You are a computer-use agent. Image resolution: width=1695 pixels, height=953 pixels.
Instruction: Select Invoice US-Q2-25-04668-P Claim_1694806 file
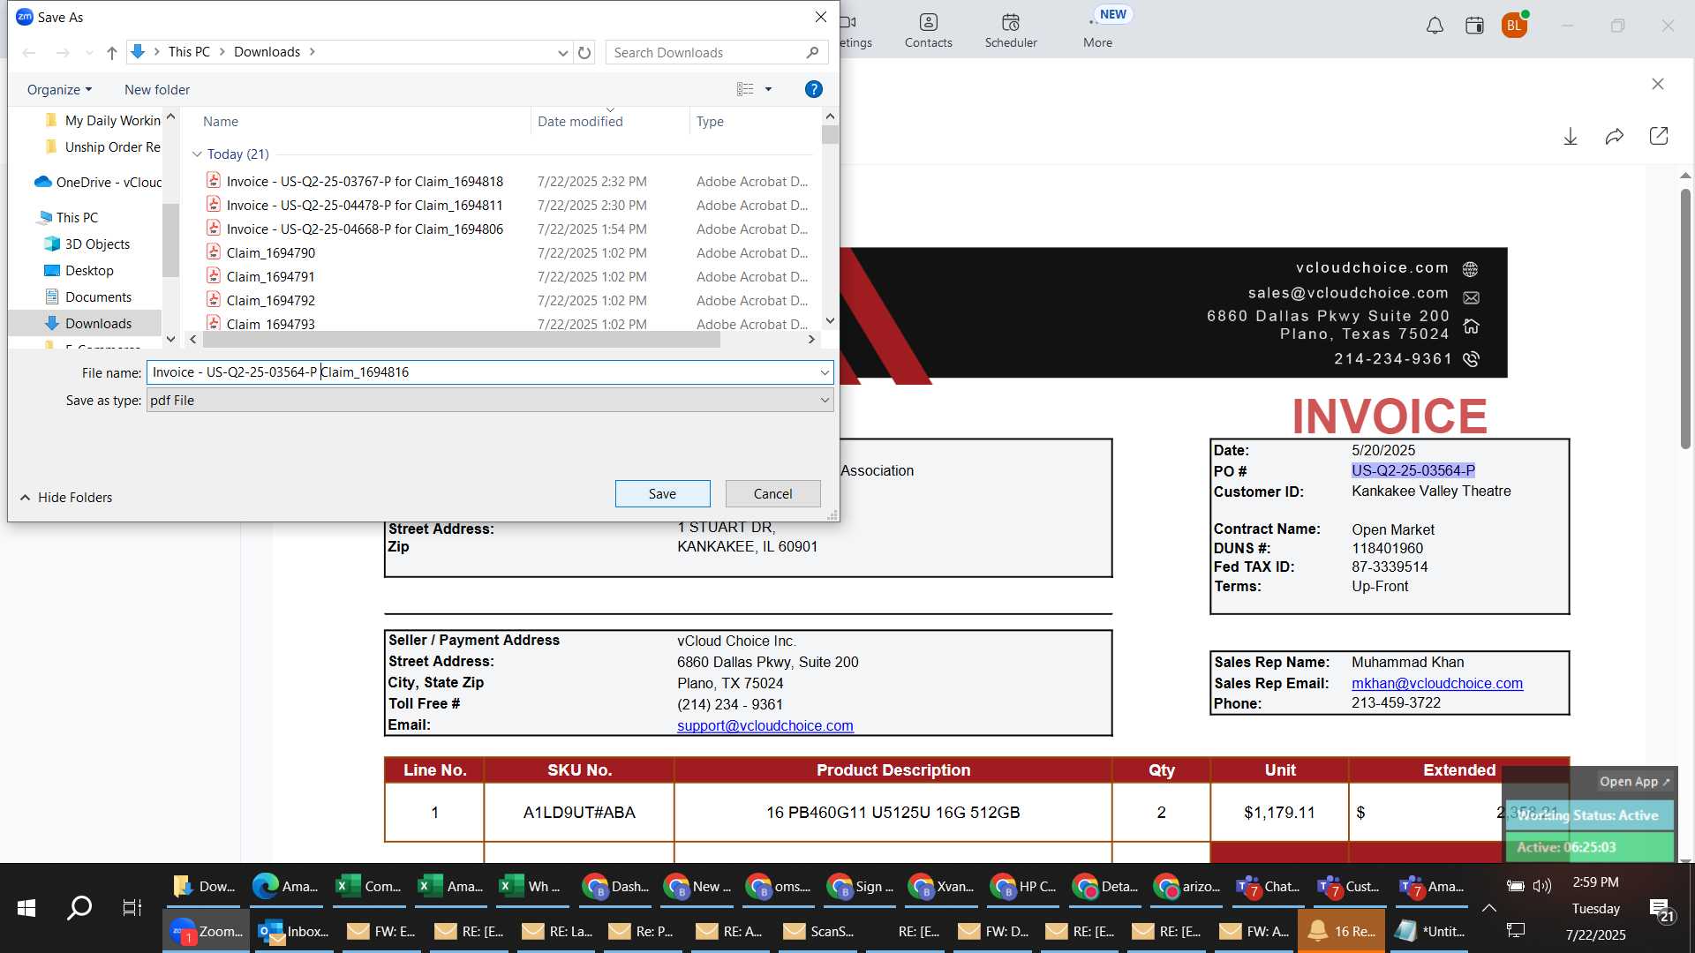pyautogui.click(x=365, y=229)
